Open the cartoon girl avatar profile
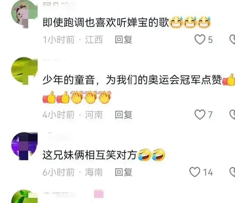Image resolution: width=235 pixels, height=203 pixels. (x=25, y=14)
